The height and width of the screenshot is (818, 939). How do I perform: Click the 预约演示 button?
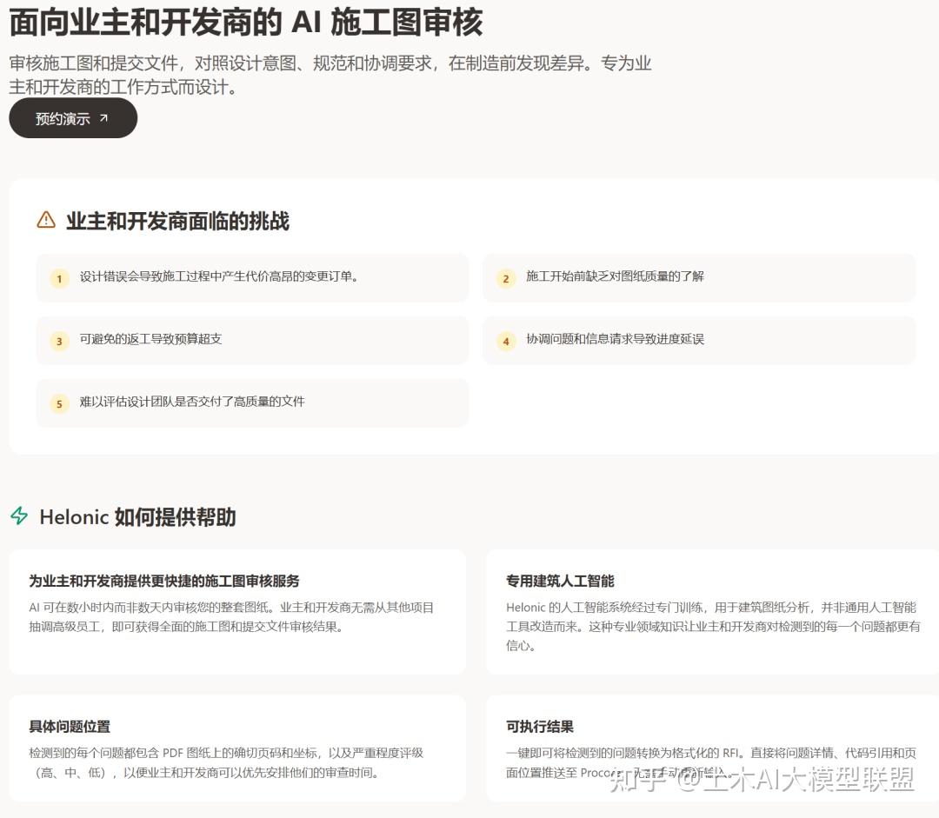pos(73,118)
